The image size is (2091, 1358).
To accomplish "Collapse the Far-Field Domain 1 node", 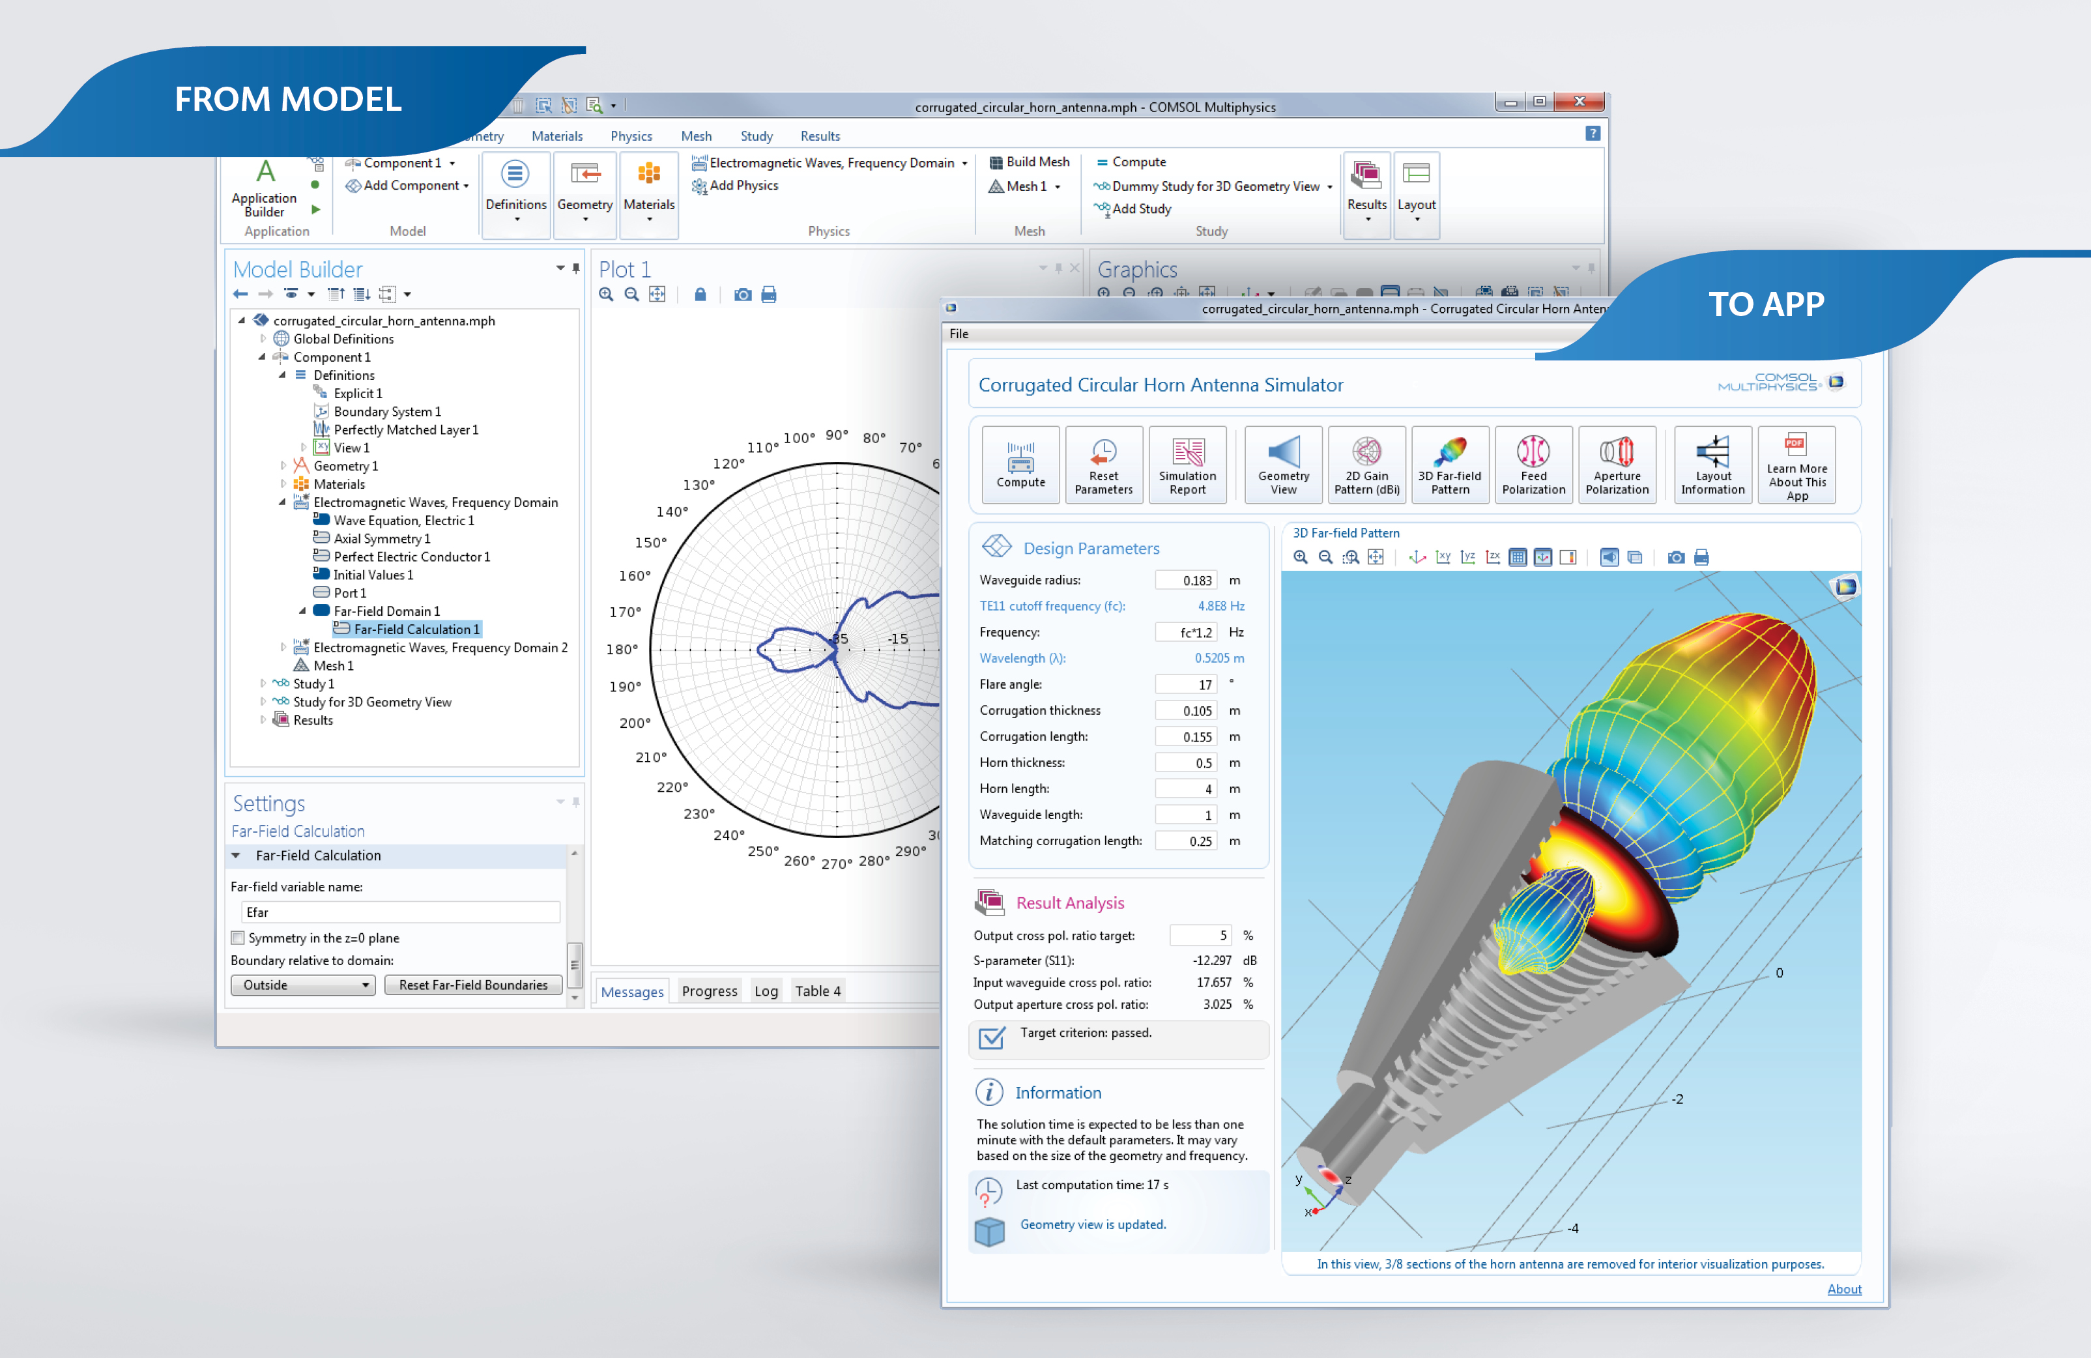I will tap(303, 611).
